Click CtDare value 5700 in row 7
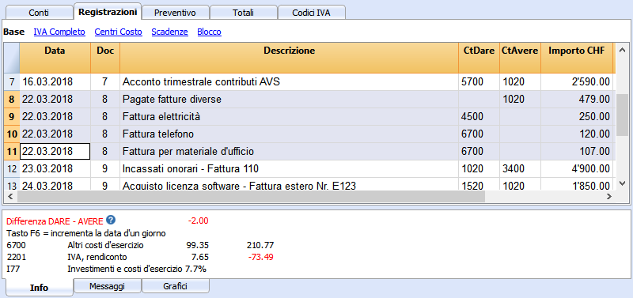The image size is (633, 298). point(479,82)
